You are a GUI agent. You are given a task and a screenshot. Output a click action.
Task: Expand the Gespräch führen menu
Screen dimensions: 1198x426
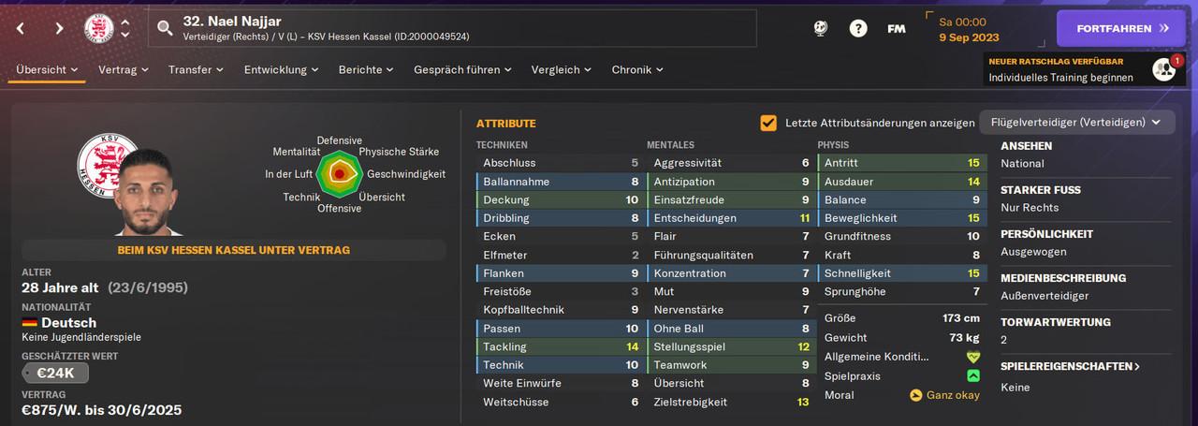(462, 69)
